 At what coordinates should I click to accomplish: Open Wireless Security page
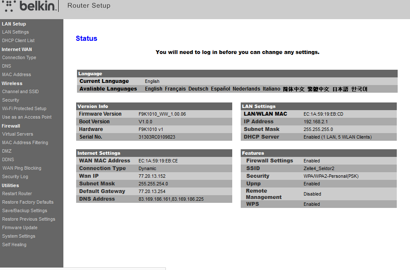[x=11, y=100]
